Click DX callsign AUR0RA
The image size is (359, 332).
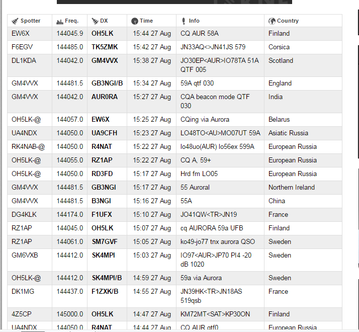click(x=105, y=97)
